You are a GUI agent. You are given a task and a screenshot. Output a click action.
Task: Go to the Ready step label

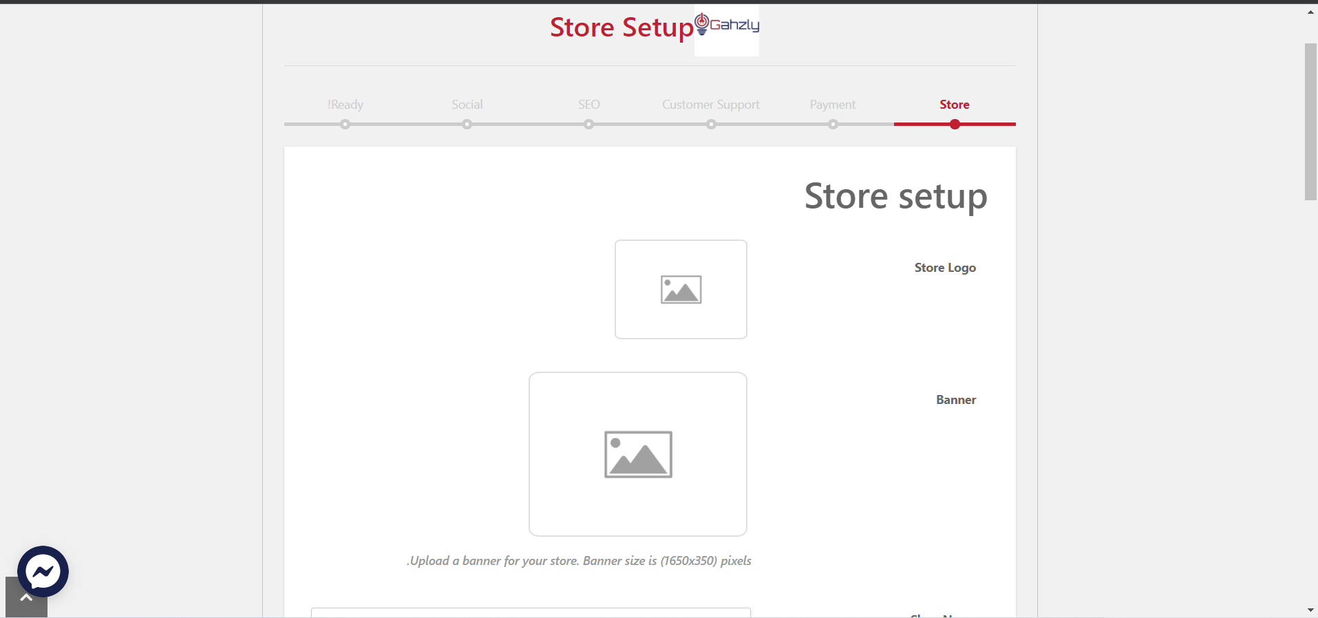pos(346,105)
